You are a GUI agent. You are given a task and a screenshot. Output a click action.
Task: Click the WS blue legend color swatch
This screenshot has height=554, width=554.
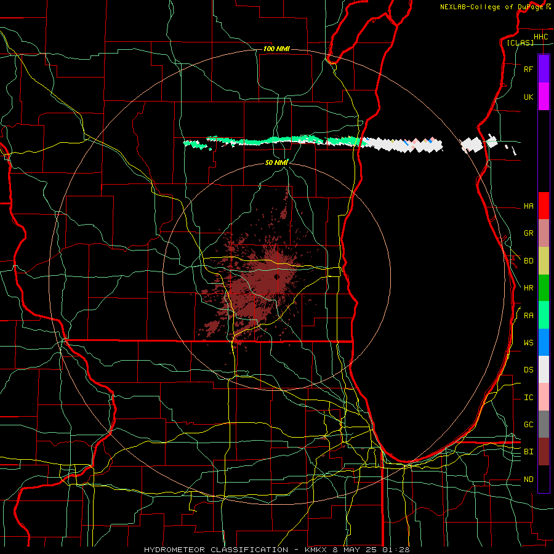[x=544, y=342]
